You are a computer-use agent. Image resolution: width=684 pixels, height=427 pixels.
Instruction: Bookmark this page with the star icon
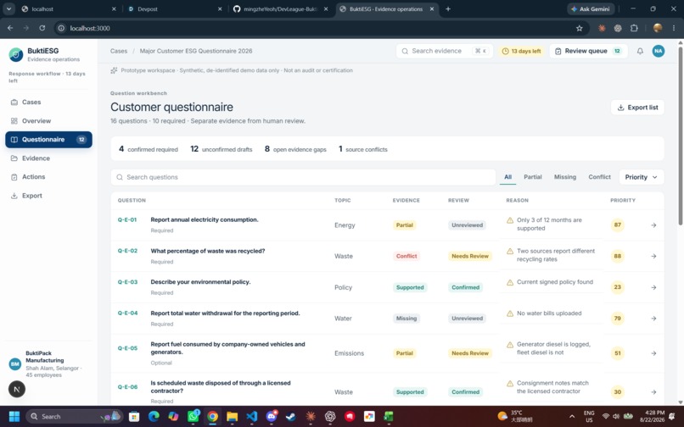click(579, 28)
